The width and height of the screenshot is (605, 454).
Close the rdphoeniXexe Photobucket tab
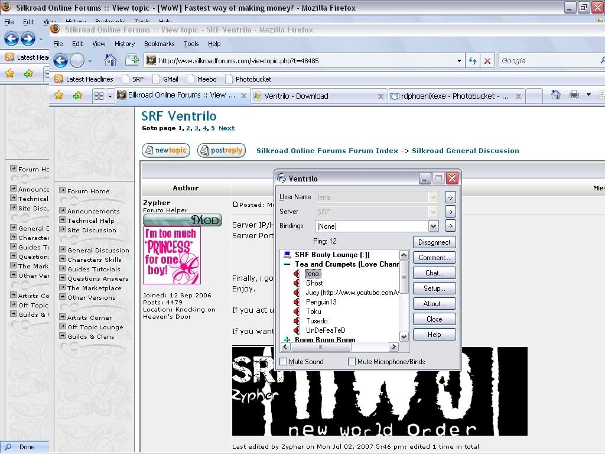tap(518, 96)
